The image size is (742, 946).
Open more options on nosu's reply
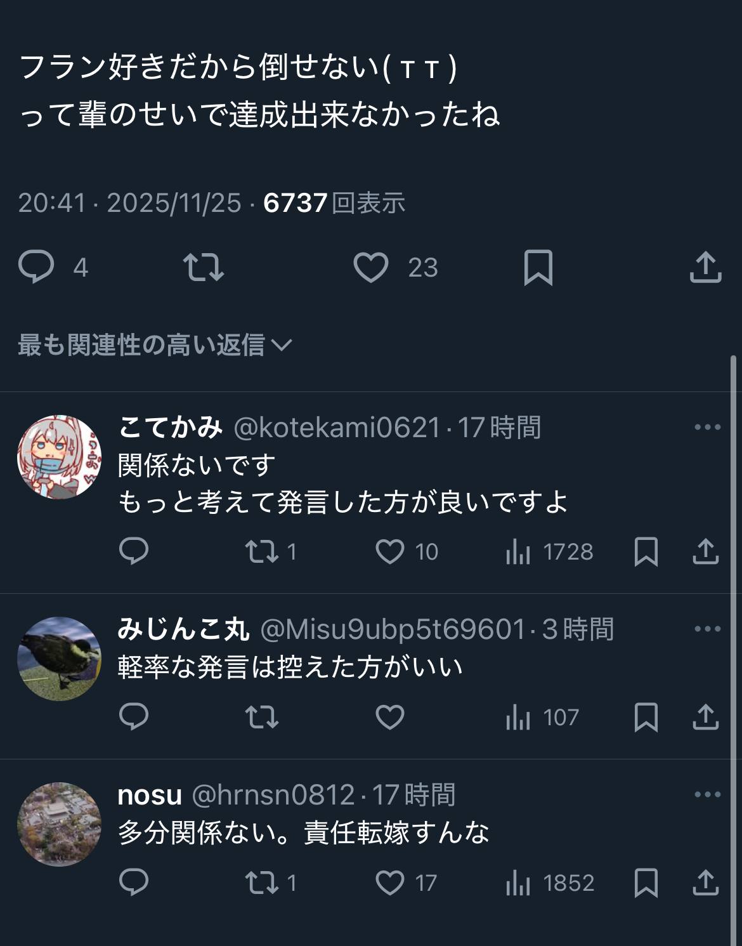tap(707, 794)
